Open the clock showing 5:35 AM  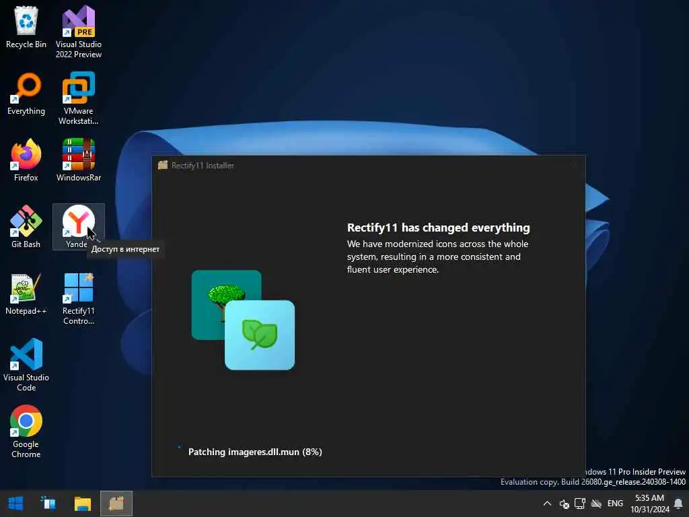649,504
